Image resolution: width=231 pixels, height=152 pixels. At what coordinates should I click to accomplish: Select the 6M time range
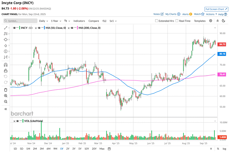48,149
